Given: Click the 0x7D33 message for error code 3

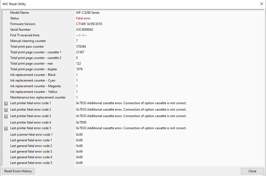Looking at the screenshot, I should 131,116.
